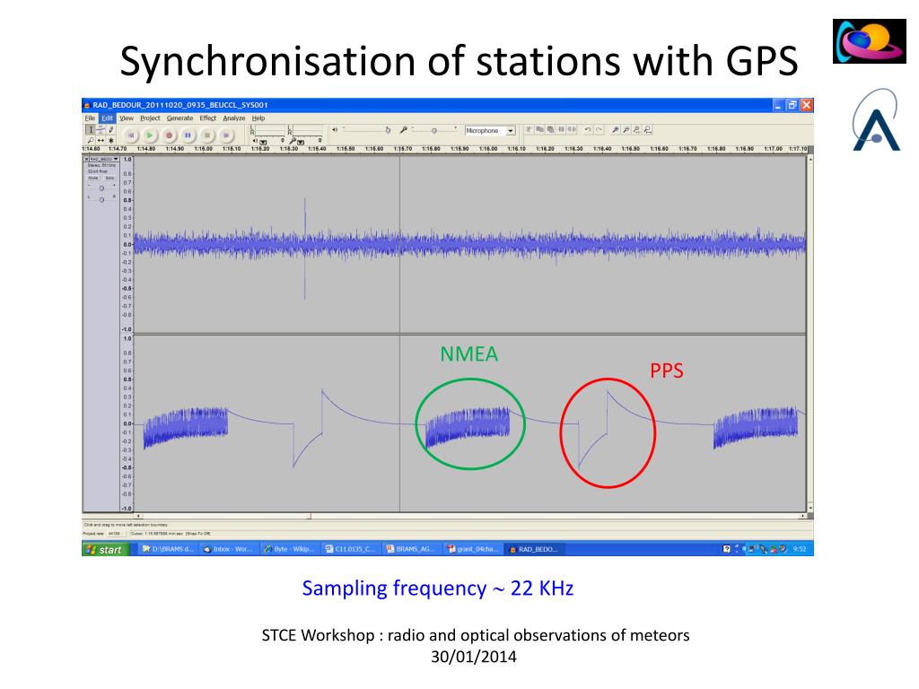Screen dimensions: 919x689
Task: Start playback with green Play button
Action: point(150,135)
